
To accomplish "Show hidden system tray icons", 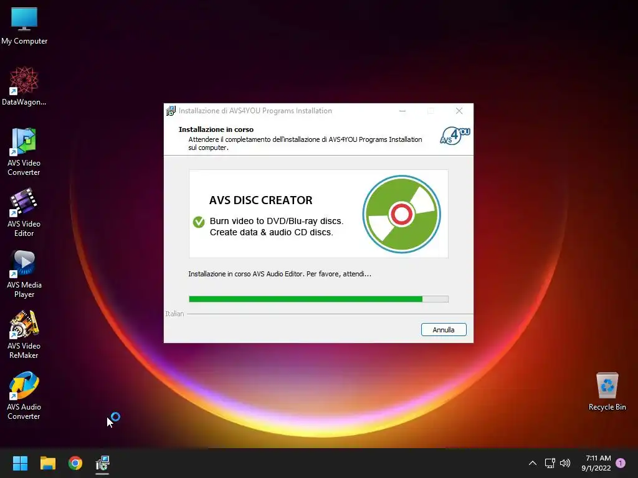I will (x=532, y=463).
